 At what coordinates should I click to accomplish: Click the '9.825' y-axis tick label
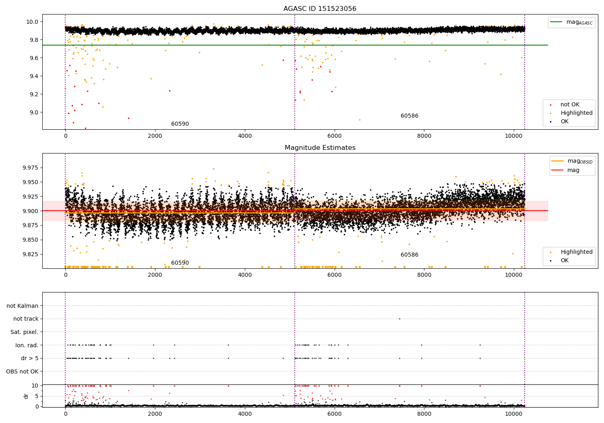tap(31, 254)
